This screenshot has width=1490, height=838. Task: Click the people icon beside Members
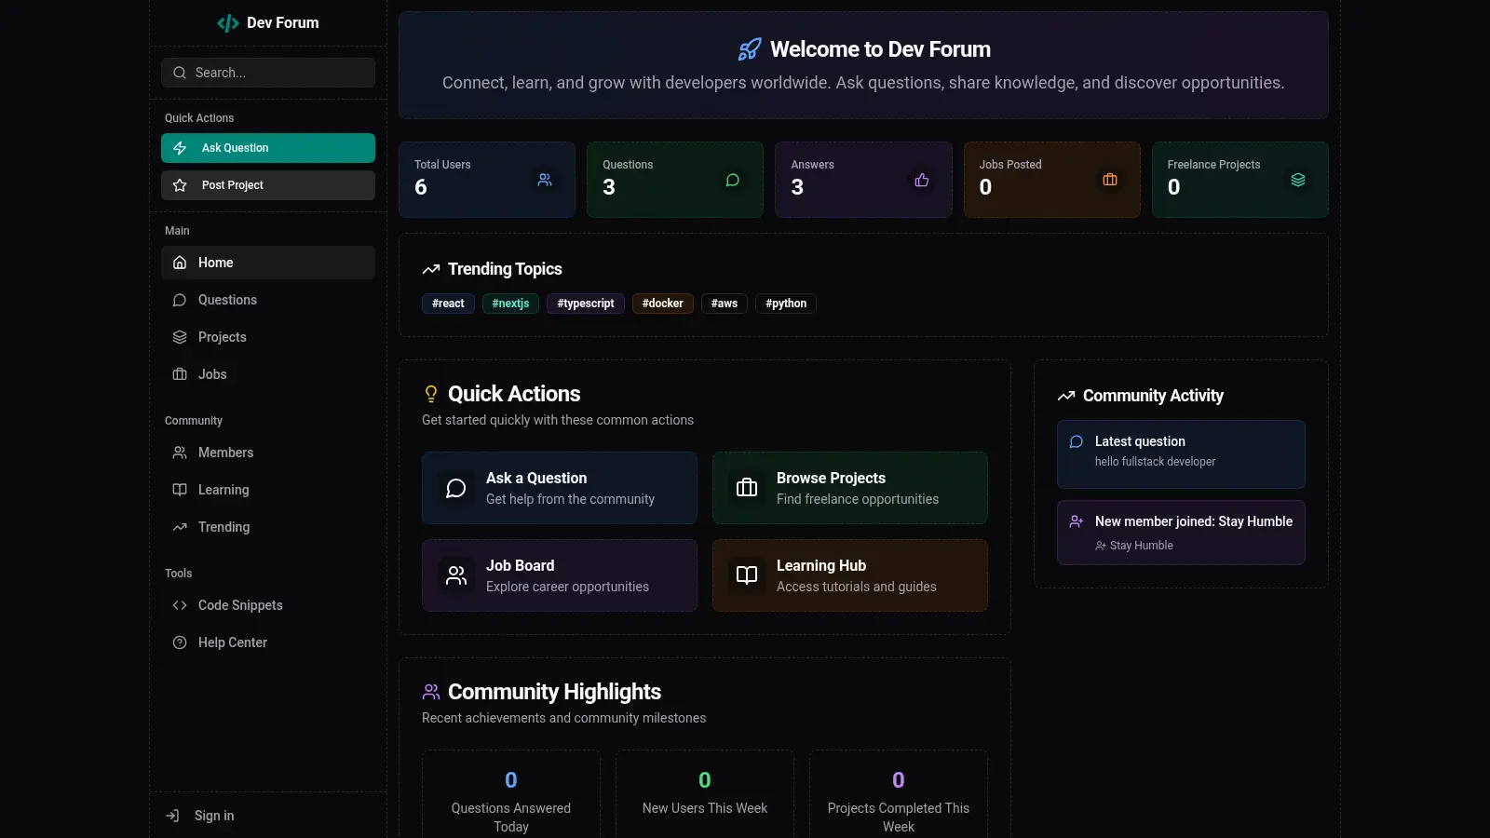coord(180,453)
